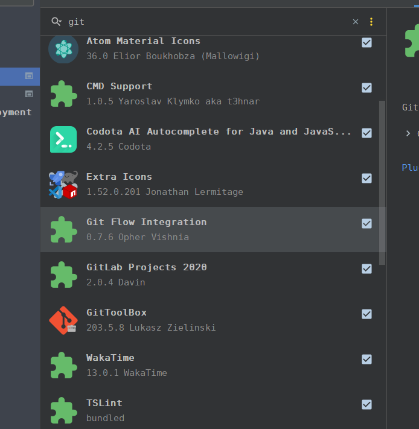This screenshot has width=419, height=429.
Task: Click '203.5.8 Lukasz Zielinski' text
Action: 151,328
